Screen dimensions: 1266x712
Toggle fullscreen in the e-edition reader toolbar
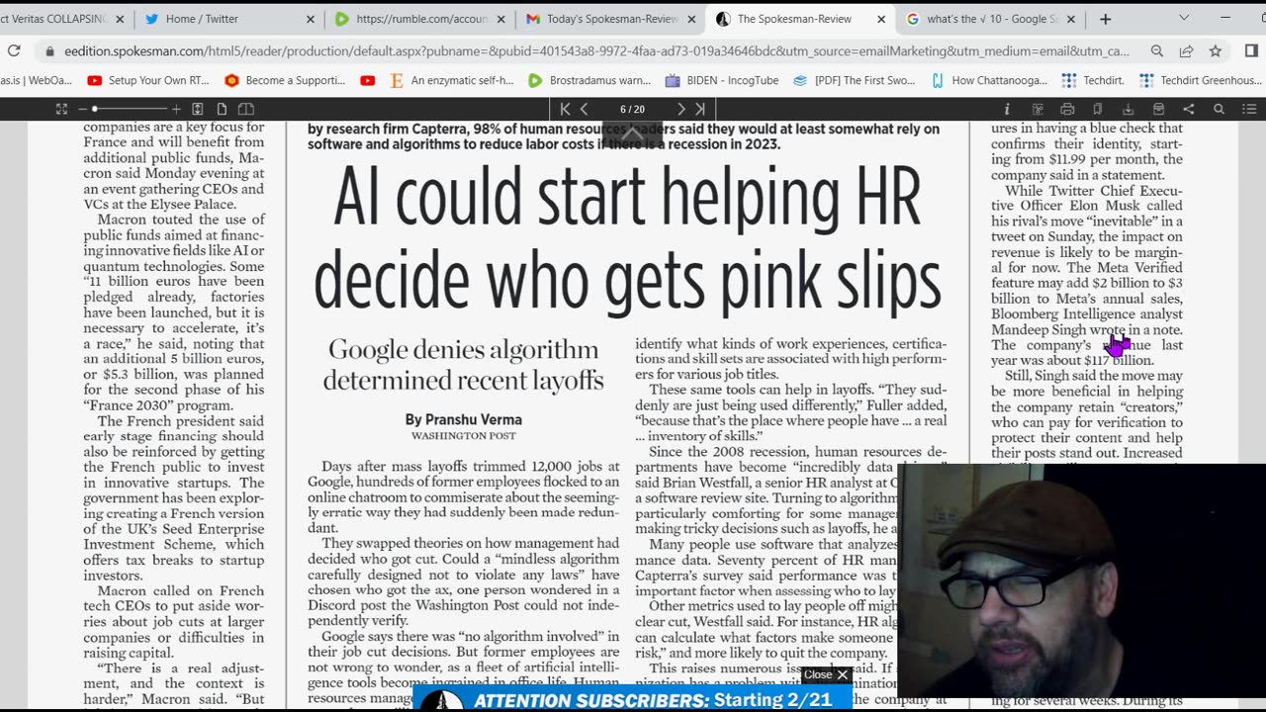(x=61, y=109)
